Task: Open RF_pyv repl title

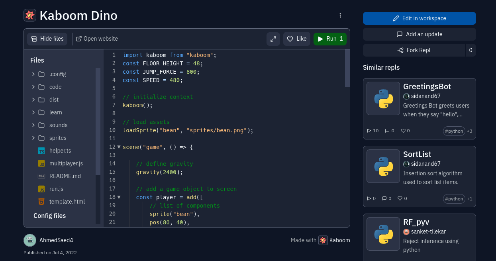Action: click(416, 222)
